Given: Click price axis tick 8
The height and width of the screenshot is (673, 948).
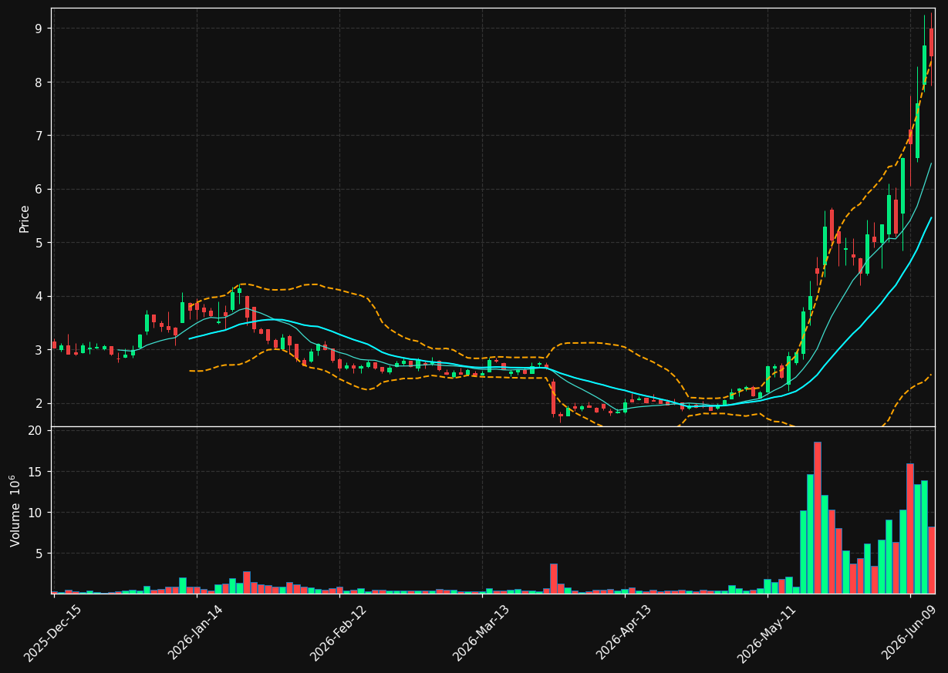Looking at the screenshot, I should click(x=39, y=82).
